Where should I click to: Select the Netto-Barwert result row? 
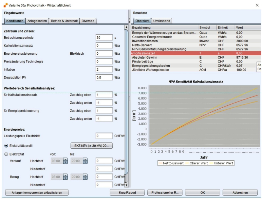pos(196,45)
